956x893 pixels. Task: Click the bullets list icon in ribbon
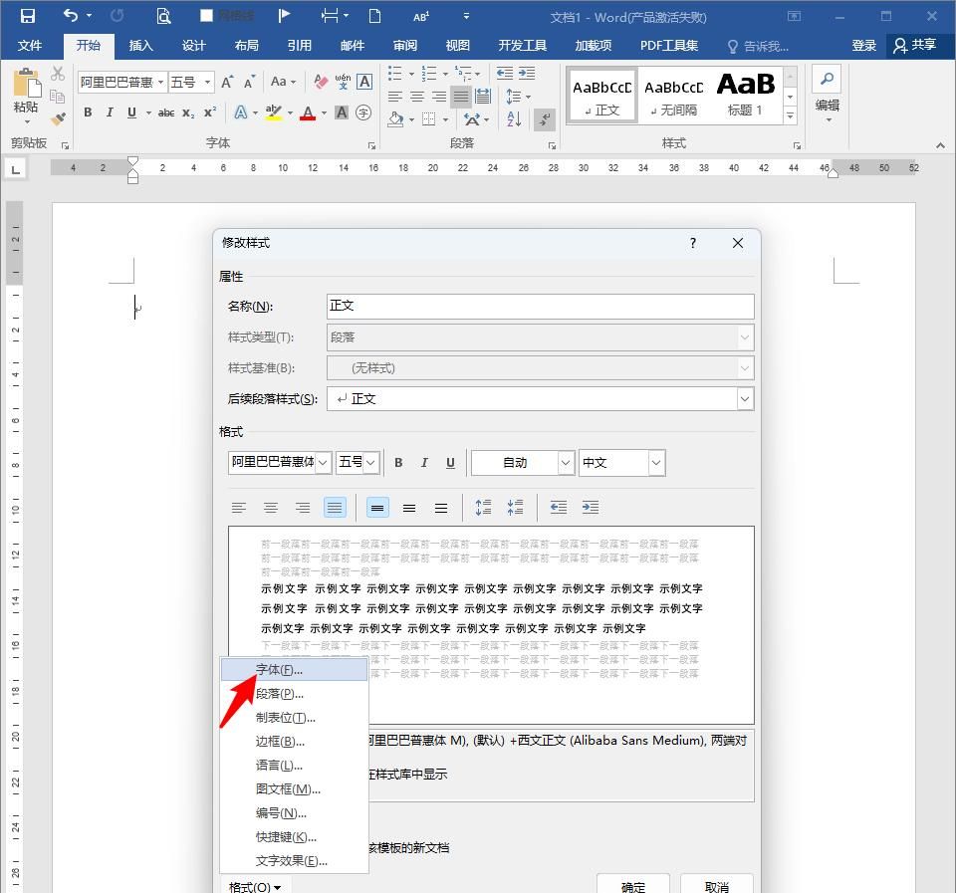pos(394,73)
